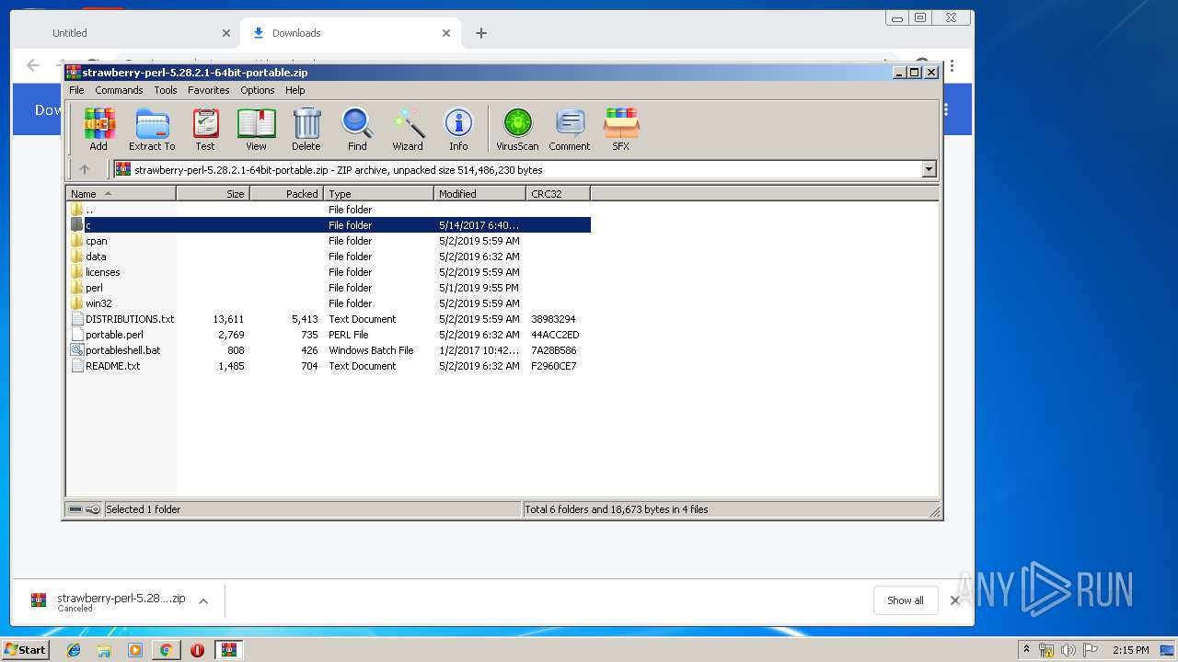1178x662 pixels.
Task: Launch Internet Explorer from taskbar
Action: [74, 650]
